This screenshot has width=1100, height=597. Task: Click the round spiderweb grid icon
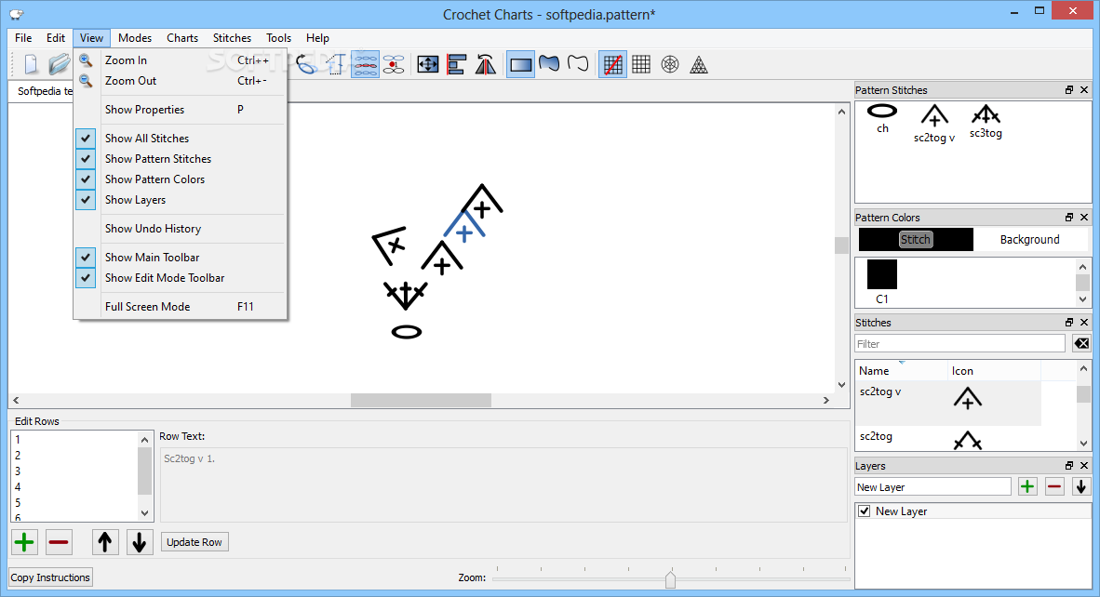click(670, 64)
